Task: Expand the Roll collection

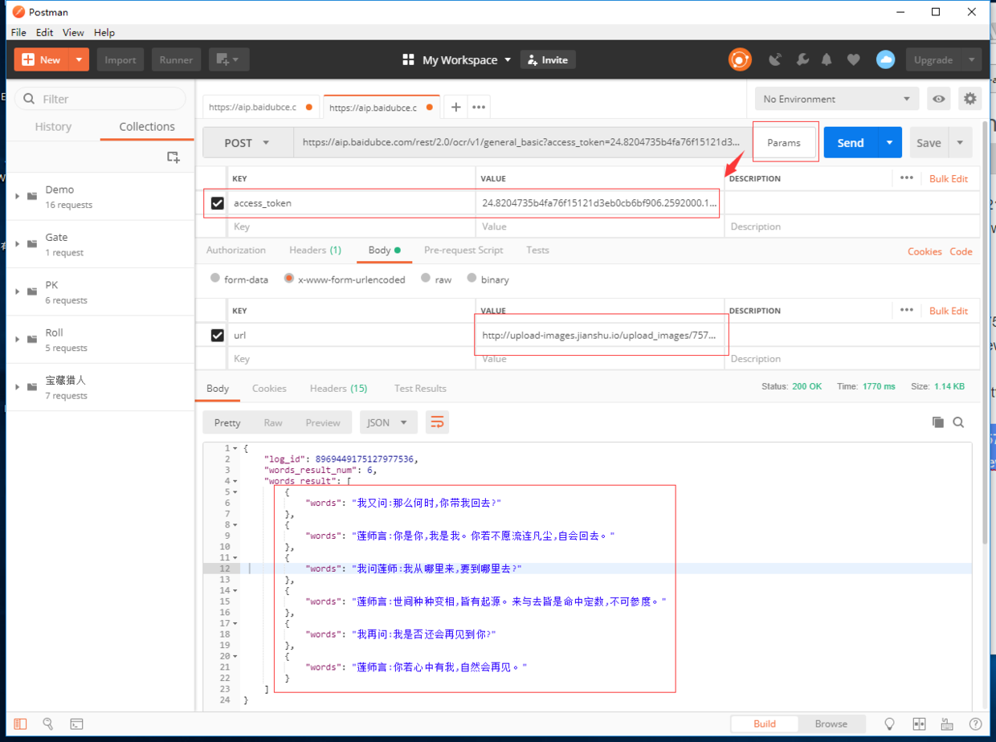Action: coord(17,339)
